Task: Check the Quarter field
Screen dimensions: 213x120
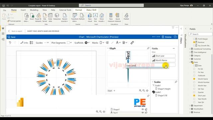Action: click(194, 92)
